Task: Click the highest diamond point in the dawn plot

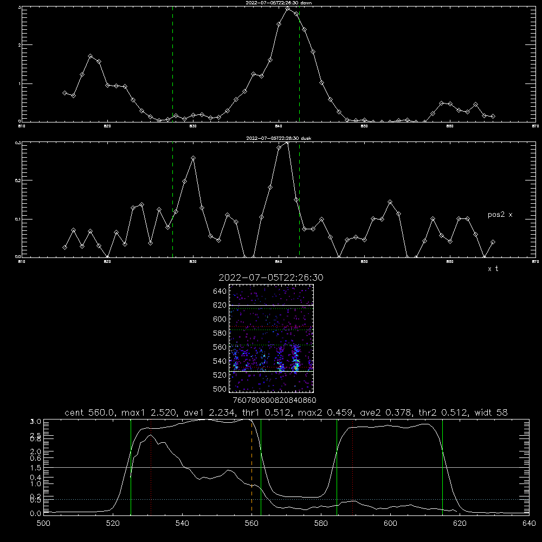Action: [288, 9]
